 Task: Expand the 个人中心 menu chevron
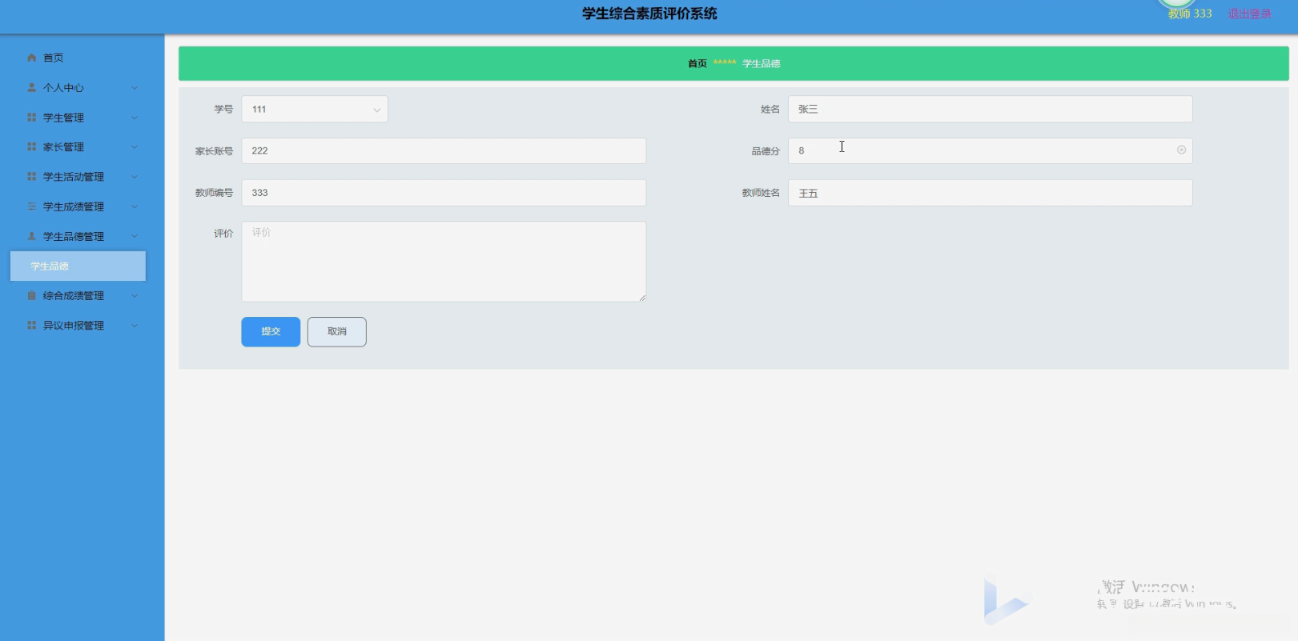[x=135, y=88]
